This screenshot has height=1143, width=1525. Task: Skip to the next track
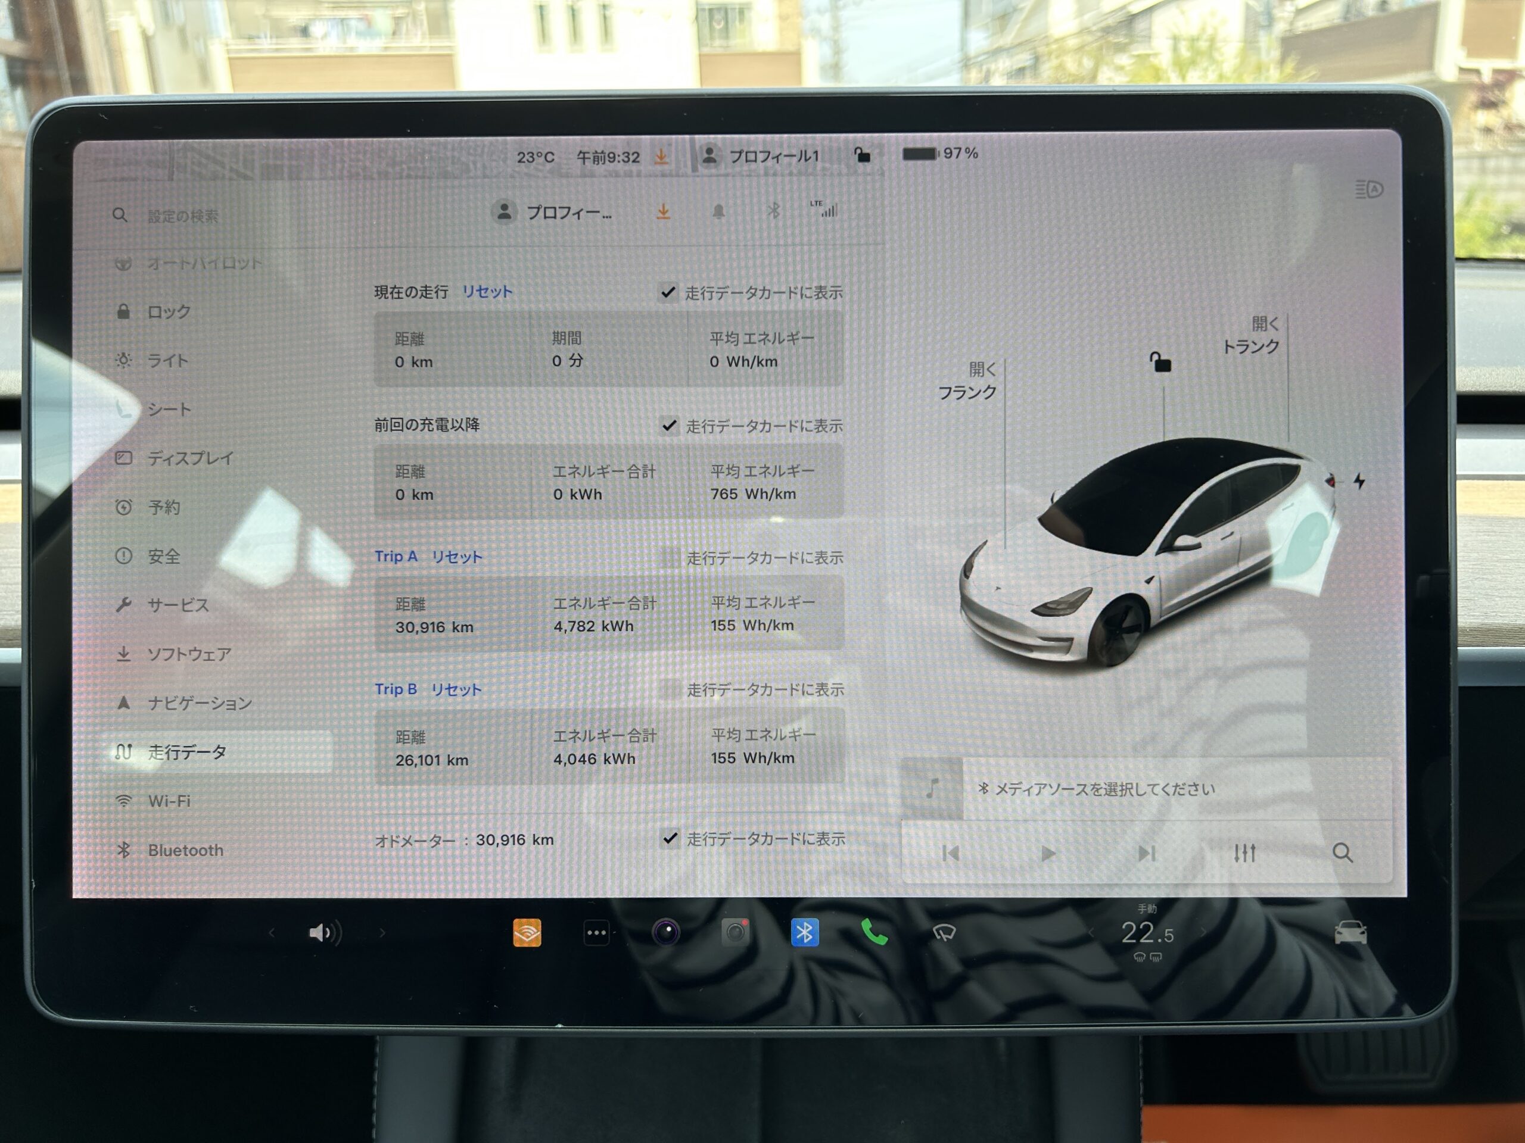coord(1146,854)
